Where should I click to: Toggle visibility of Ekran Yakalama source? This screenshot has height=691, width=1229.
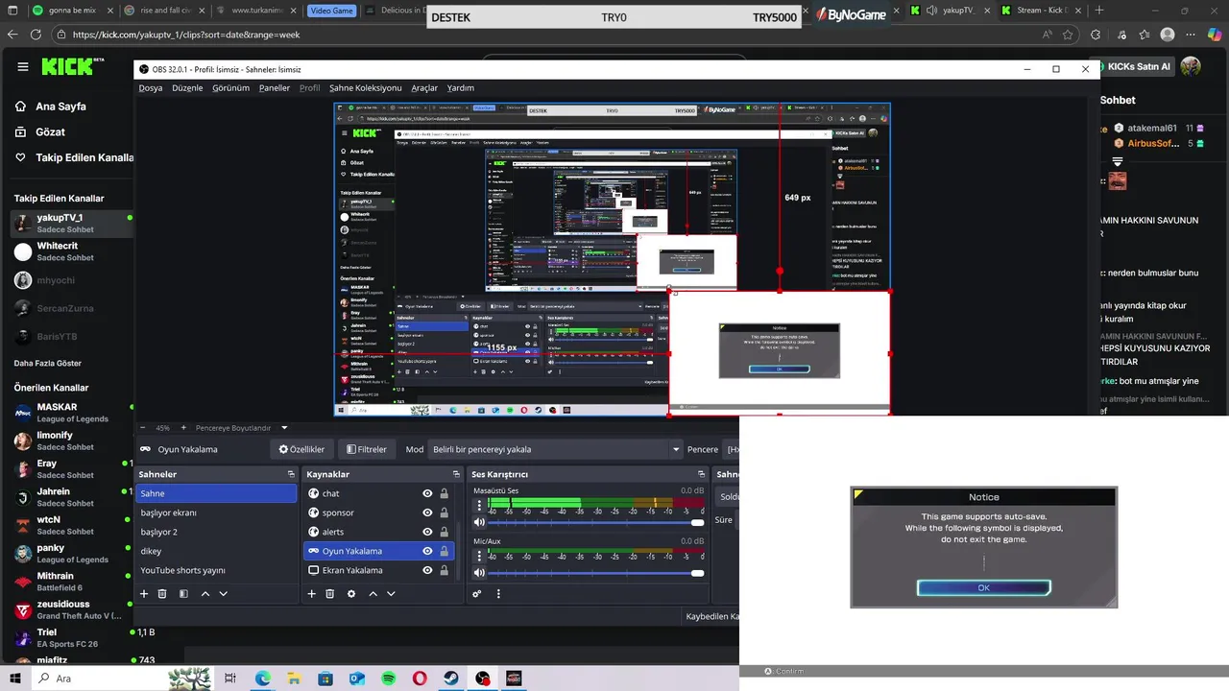click(427, 570)
